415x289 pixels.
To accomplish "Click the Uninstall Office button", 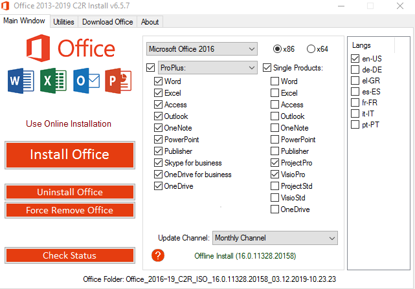I will point(70,192).
